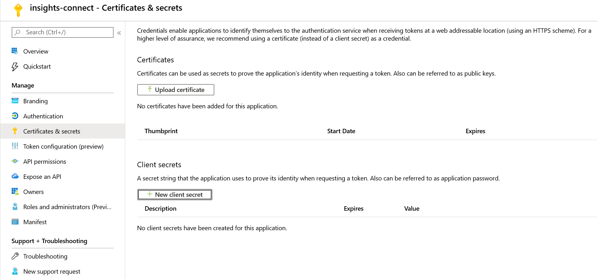
Task: Open API permissions using its icon
Action: point(15,161)
